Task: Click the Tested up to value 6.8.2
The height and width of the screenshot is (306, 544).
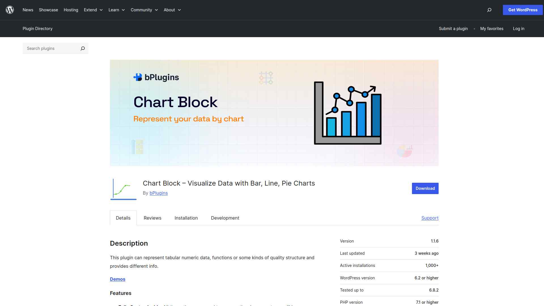Action: click(434, 290)
